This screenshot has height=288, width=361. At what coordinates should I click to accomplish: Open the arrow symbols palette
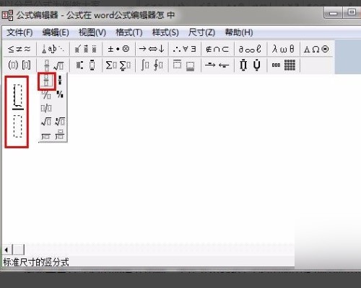152,49
